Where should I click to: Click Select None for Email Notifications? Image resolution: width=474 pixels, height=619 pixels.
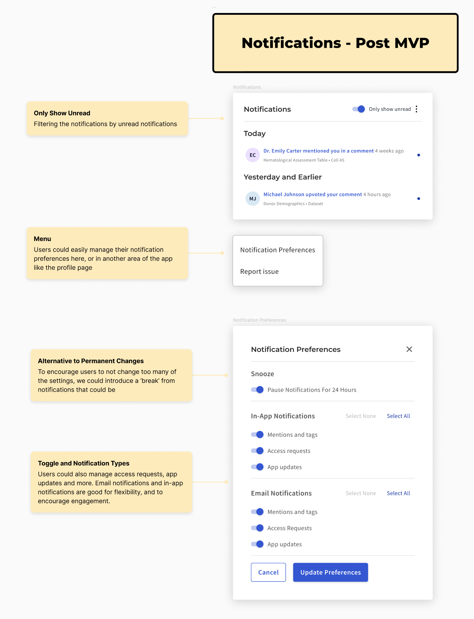click(x=360, y=493)
